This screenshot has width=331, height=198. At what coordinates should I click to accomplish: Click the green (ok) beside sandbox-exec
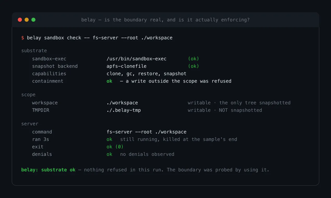[x=194, y=59]
